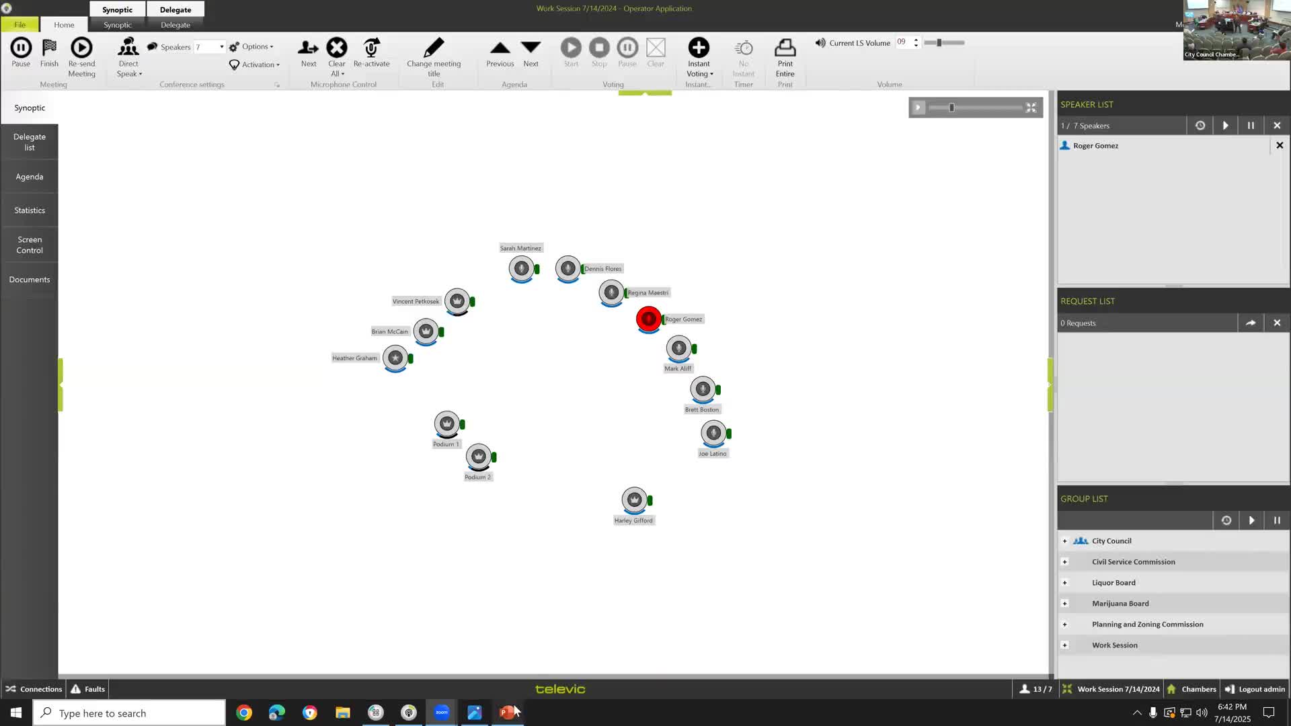Toggle Joe Latino's microphone on
This screenshot has height=726, width=1291.
713,433
